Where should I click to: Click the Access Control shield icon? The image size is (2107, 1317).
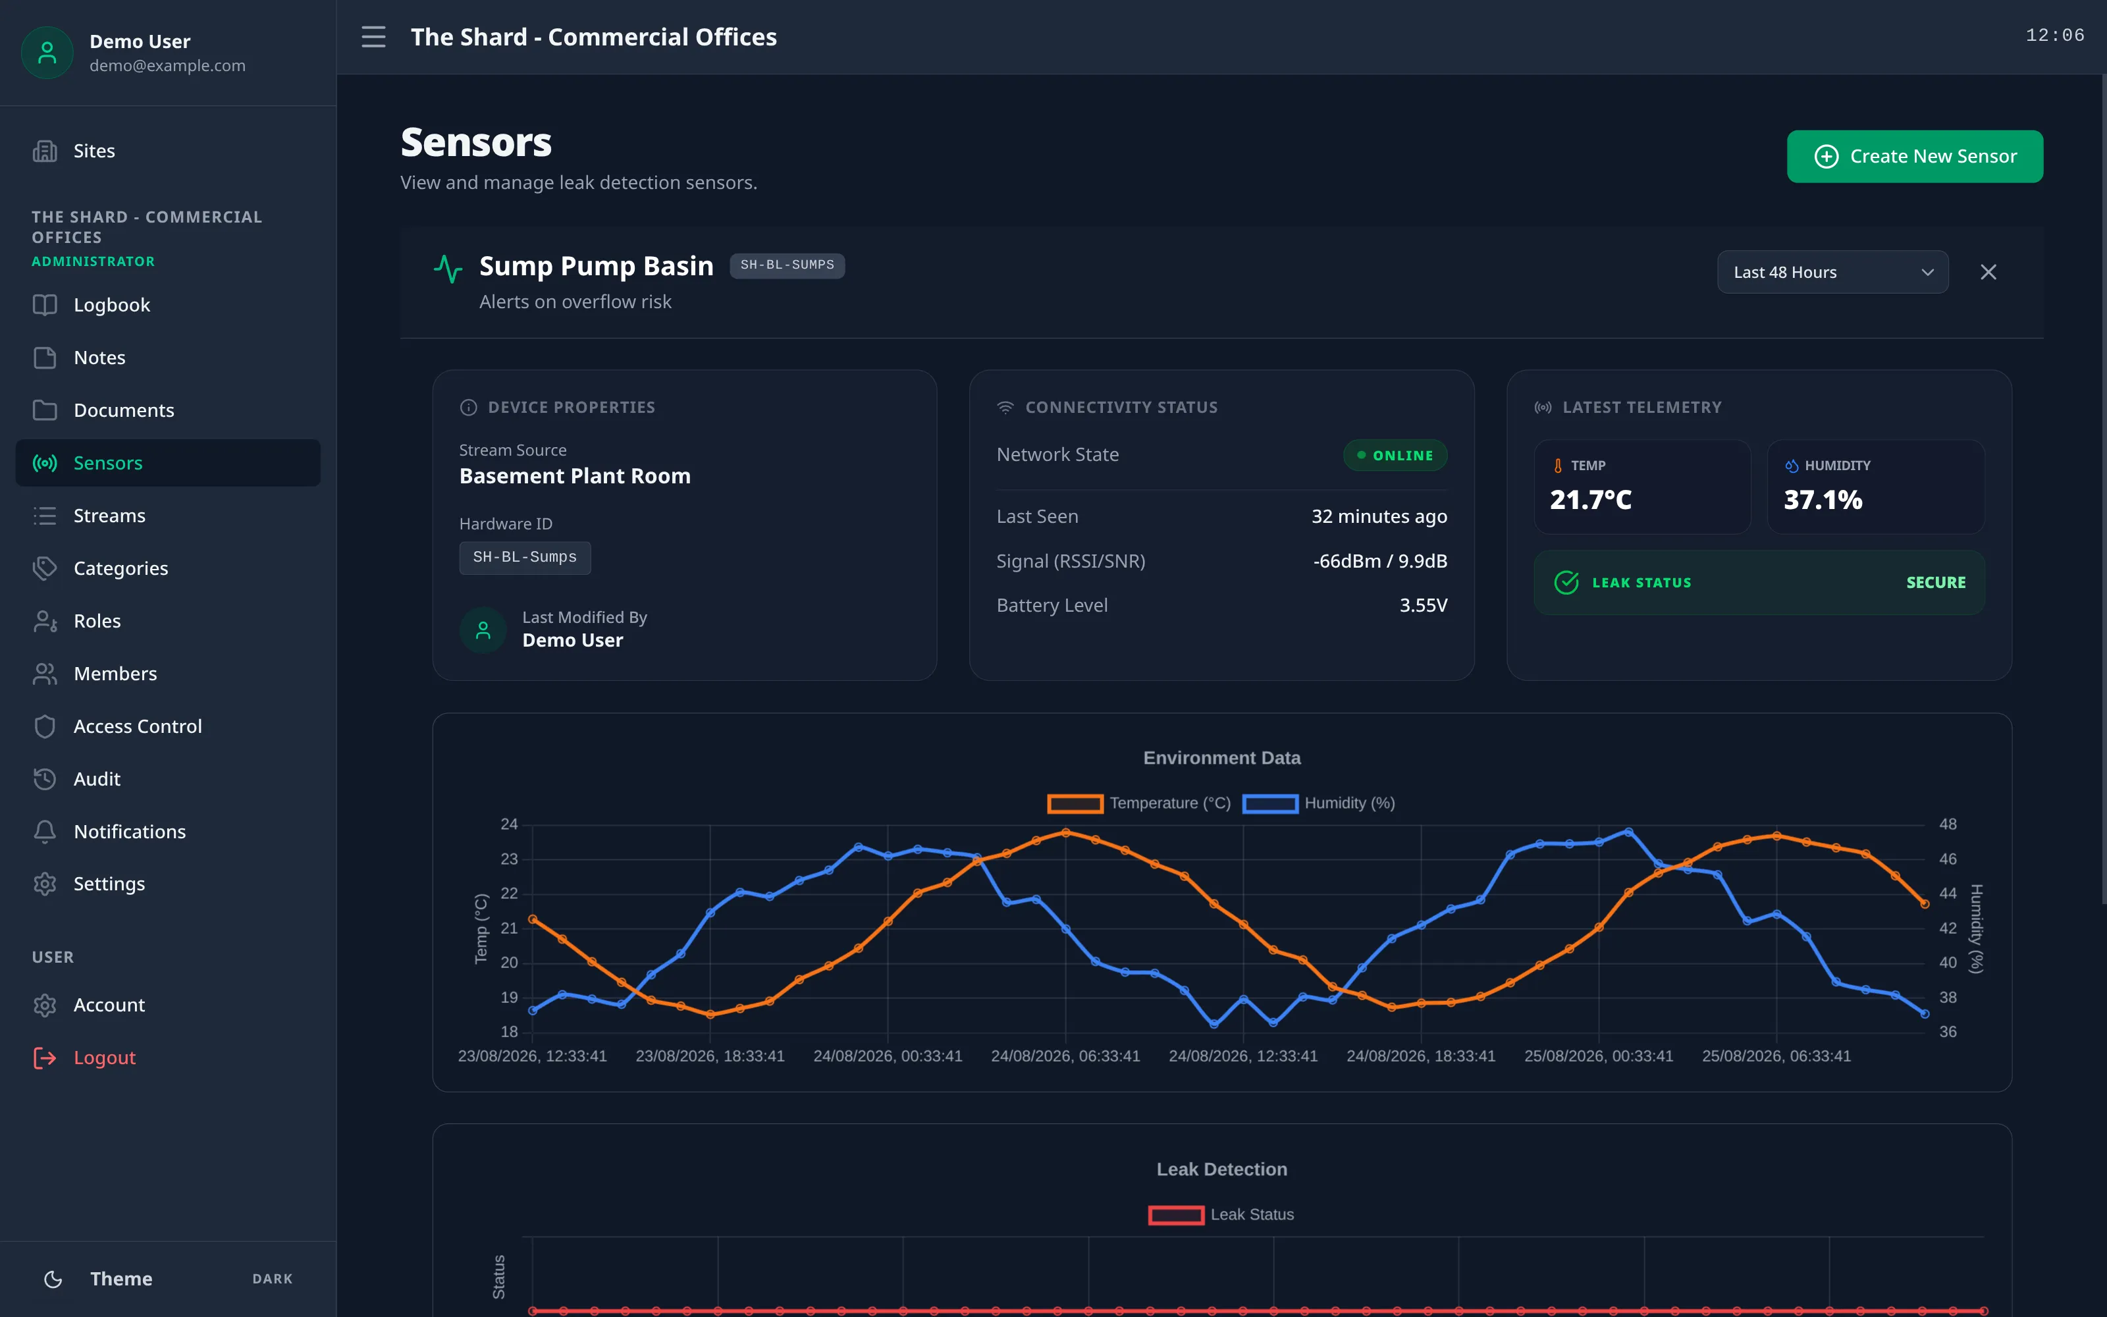point(44,726)
